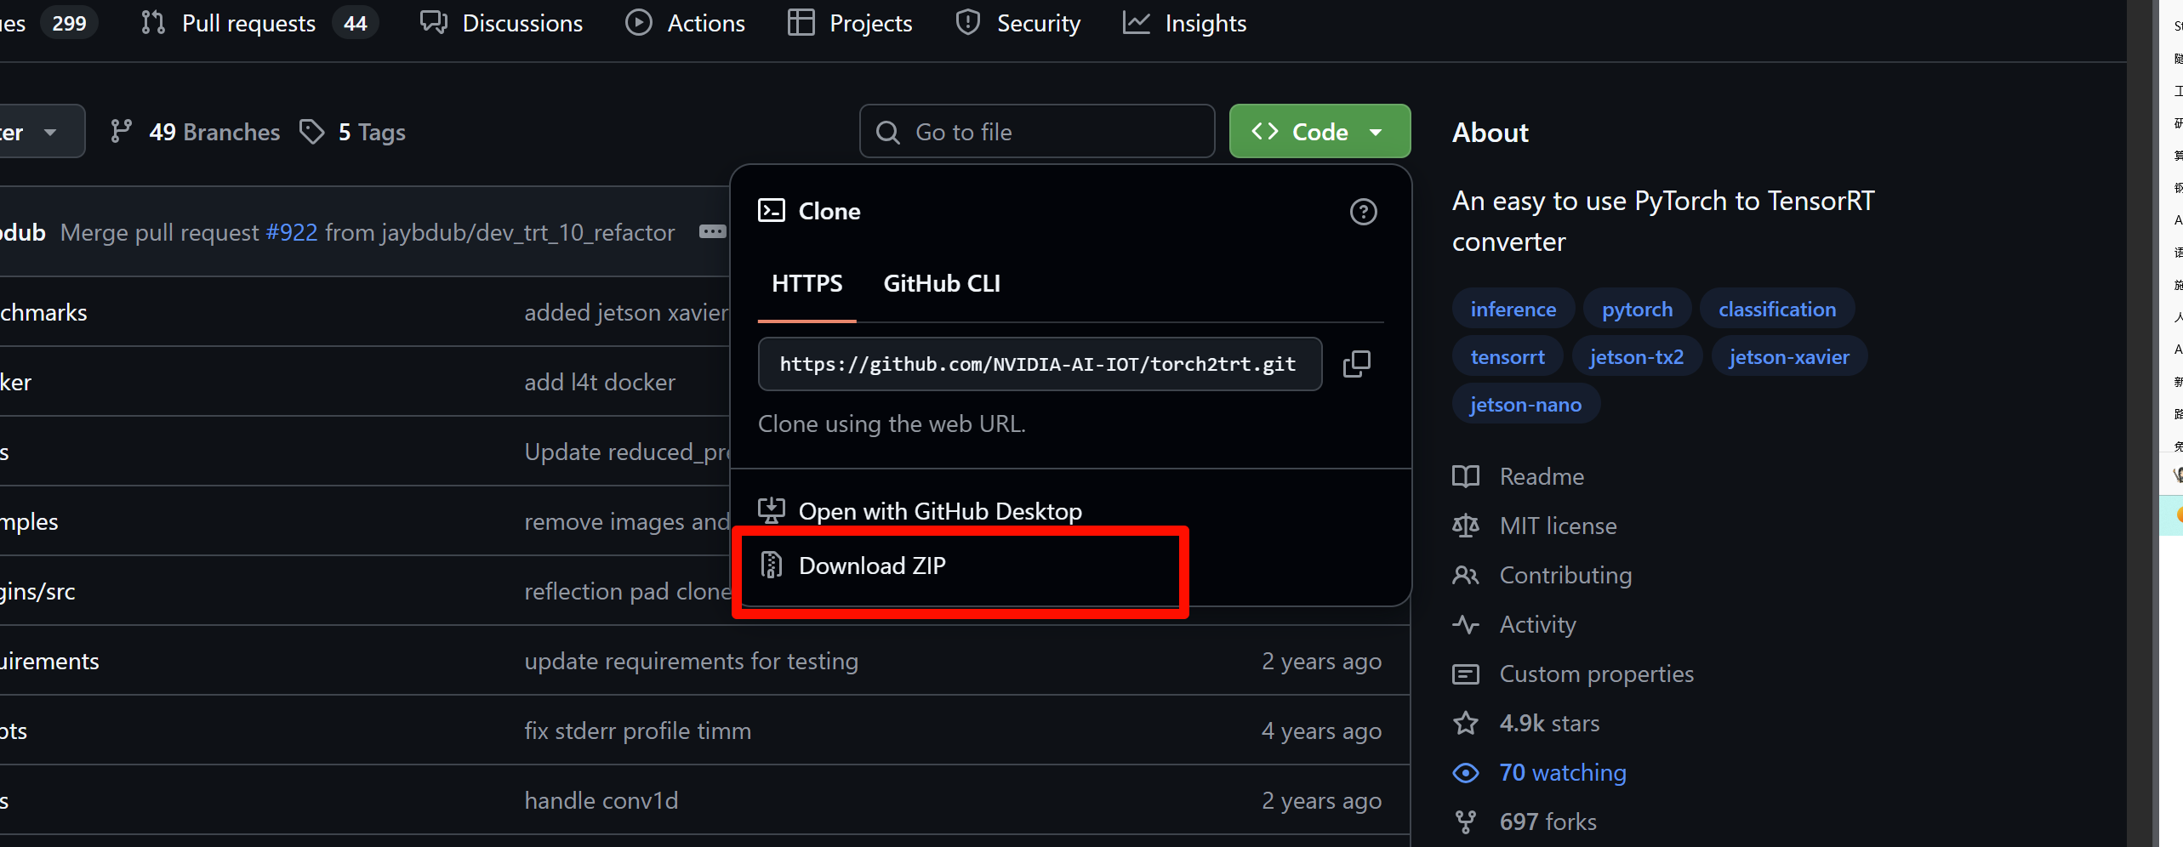Open the Projects tab
The height and width of the screenshot is (847, 2183).
850,23
